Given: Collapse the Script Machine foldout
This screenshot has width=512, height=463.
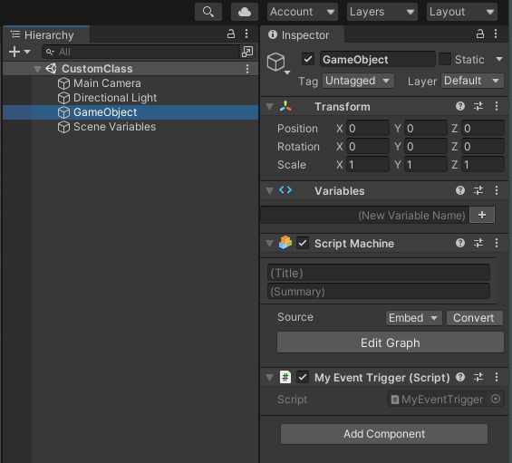Looking at the screenshot, I should pyautogui.click(x=269, y=244).
